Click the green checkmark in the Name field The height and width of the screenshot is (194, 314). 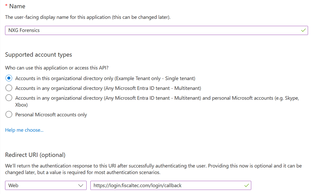coord(303,30)
